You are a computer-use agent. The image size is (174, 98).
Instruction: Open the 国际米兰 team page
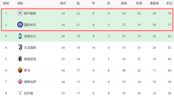tap(30, 25)
